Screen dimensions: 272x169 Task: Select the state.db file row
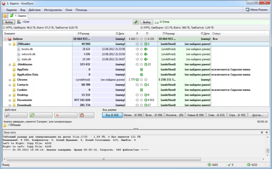(x=136, y=59)
